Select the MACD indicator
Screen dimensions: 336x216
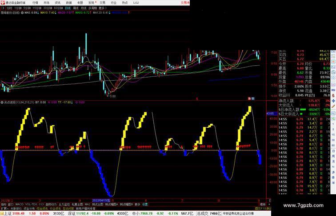click(x=19, y=204)
